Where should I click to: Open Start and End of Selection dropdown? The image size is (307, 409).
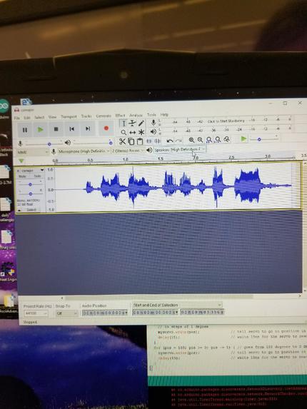pos(177,305)
